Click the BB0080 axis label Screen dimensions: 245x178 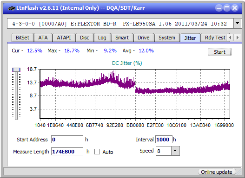[x=135, y=125]
